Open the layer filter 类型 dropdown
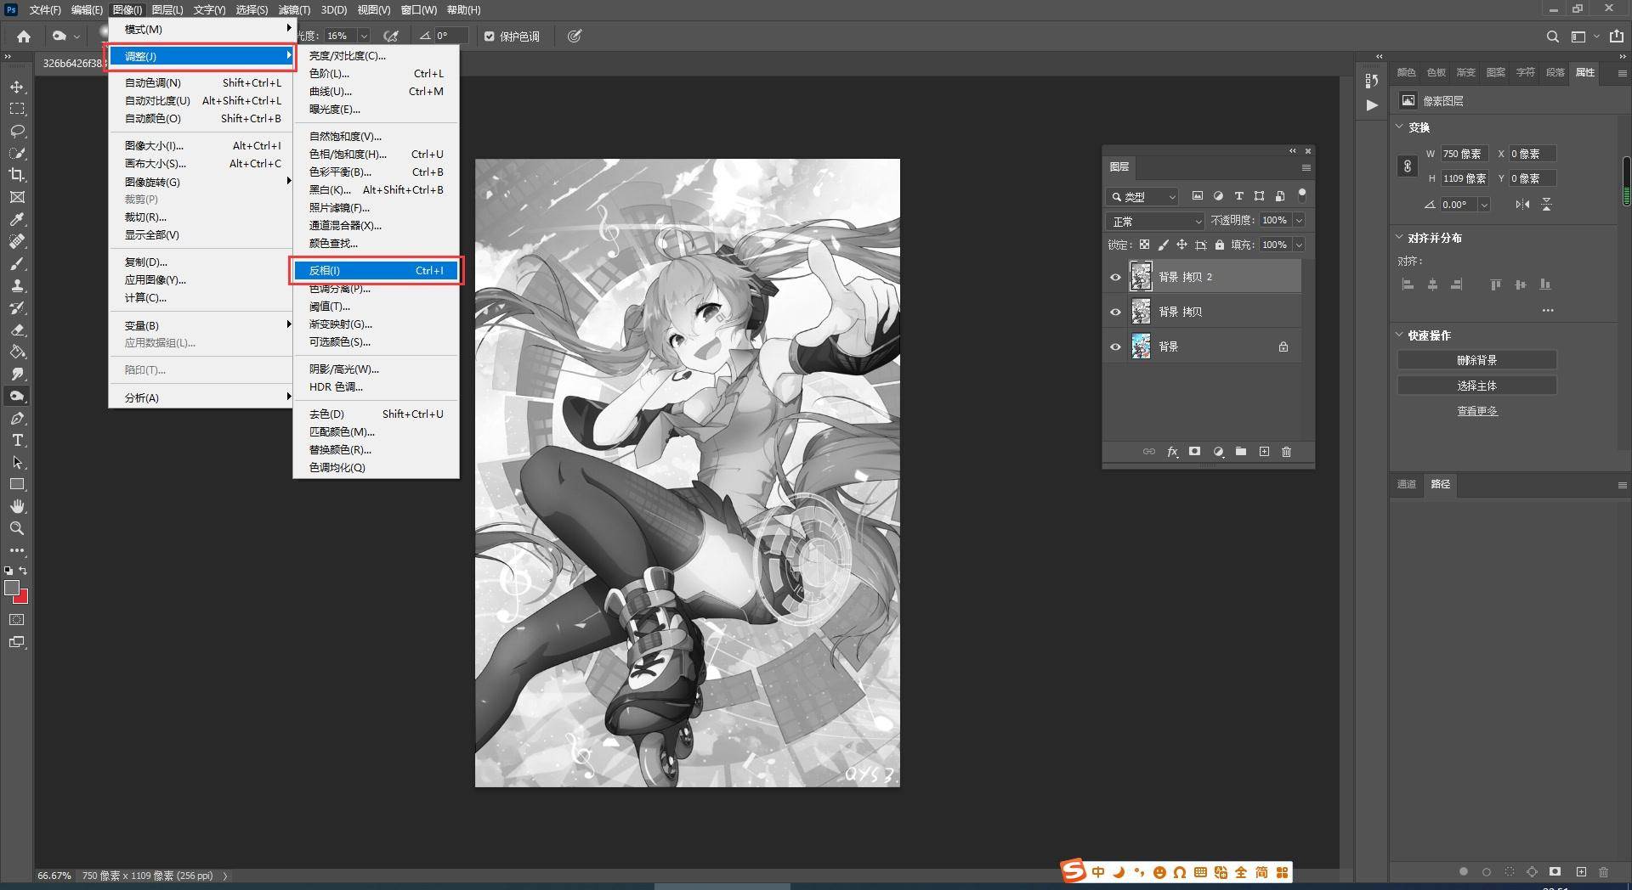Screen dimensions: 1632x890 pos(1143,196)
